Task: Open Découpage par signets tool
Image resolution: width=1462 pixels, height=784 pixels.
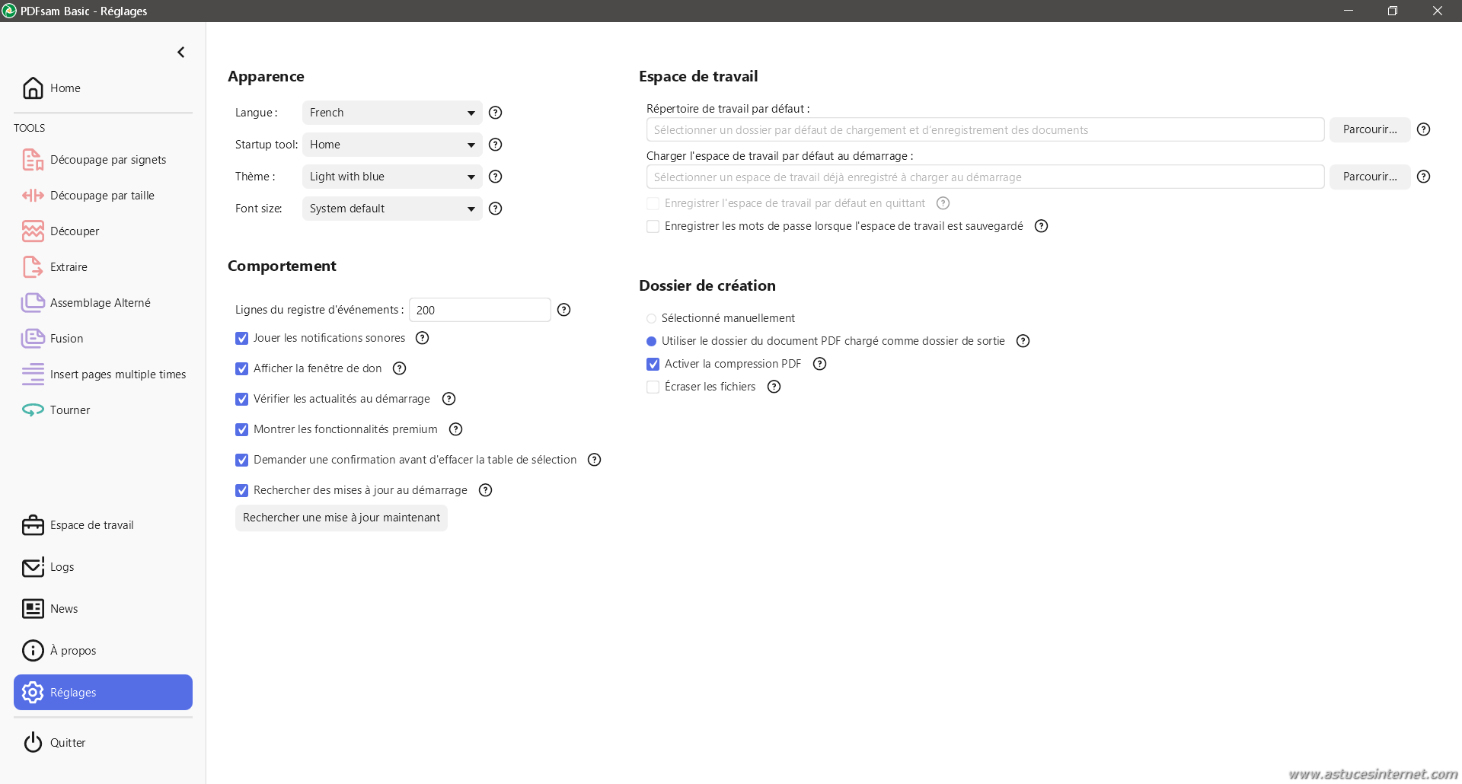Action: tap(103, 160)
